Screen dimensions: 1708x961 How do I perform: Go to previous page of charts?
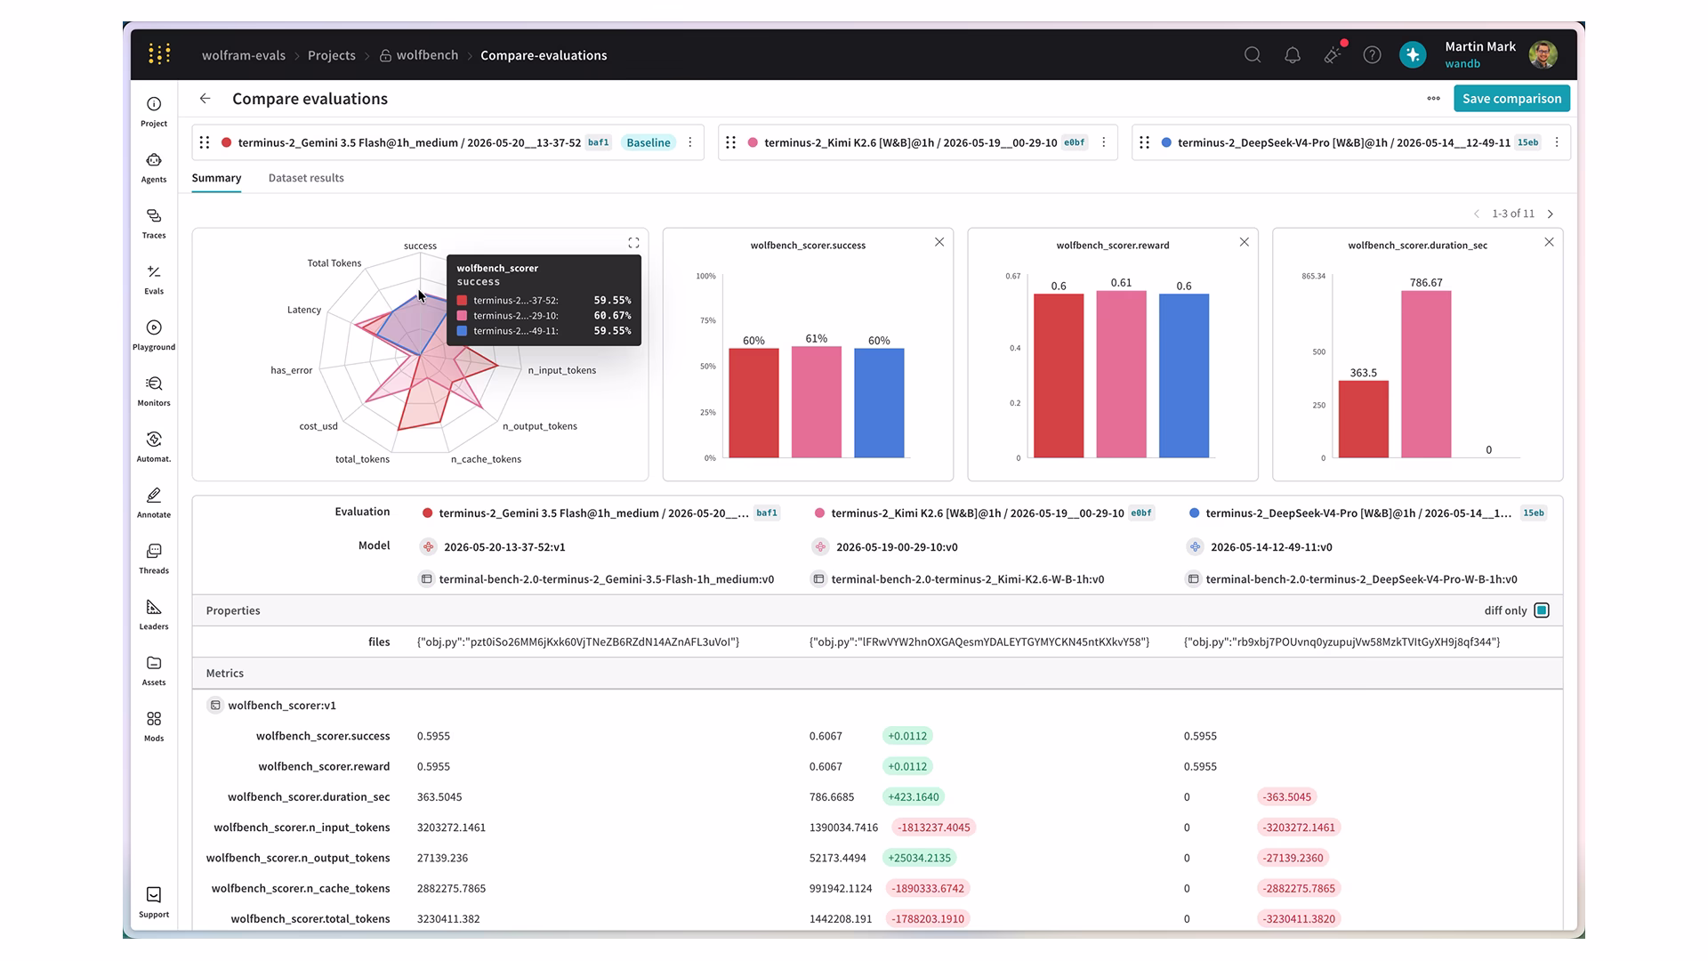coord(1477,214)
